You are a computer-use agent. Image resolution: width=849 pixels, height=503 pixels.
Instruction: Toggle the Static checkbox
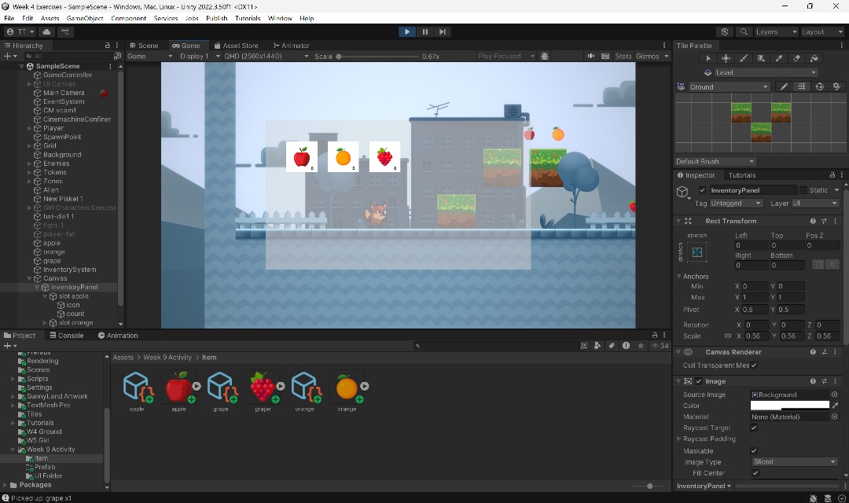[803, 190]
